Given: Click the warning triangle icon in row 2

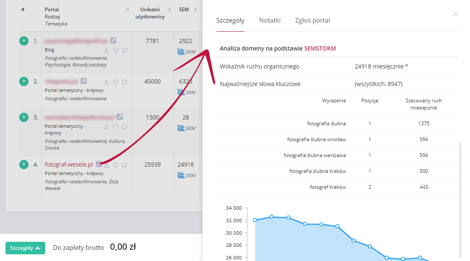Looking at the screenshot, I should (x=106, y=82).
